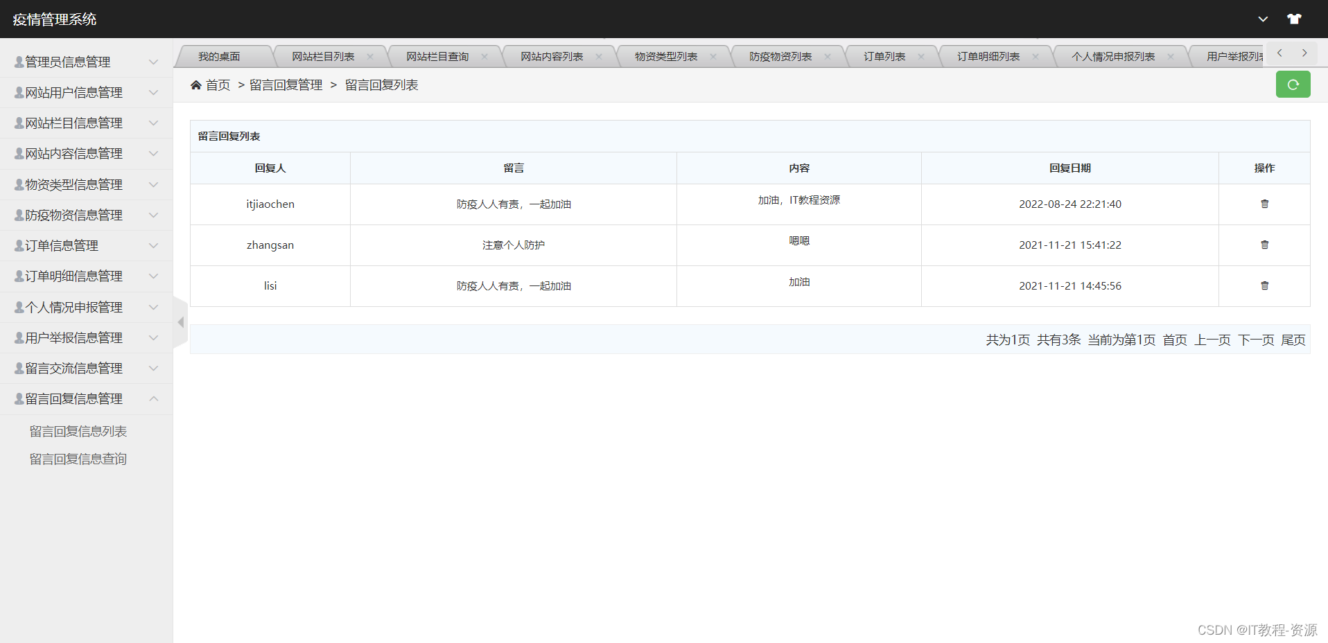Switch to 用户举报列表 tab

(1234, 57)
